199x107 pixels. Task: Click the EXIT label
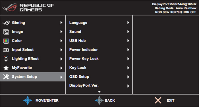tap(171, 101)
